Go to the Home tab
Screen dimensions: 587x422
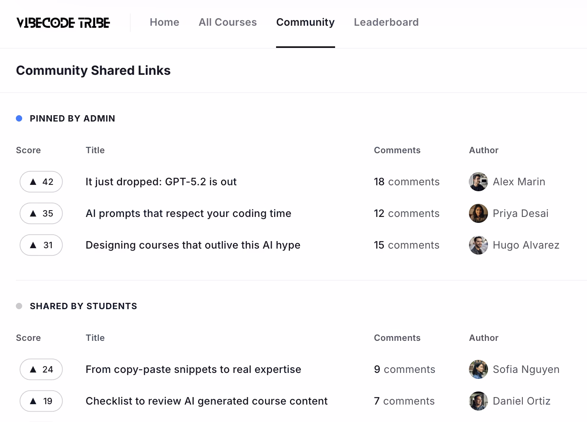click(x=164, y=22)
